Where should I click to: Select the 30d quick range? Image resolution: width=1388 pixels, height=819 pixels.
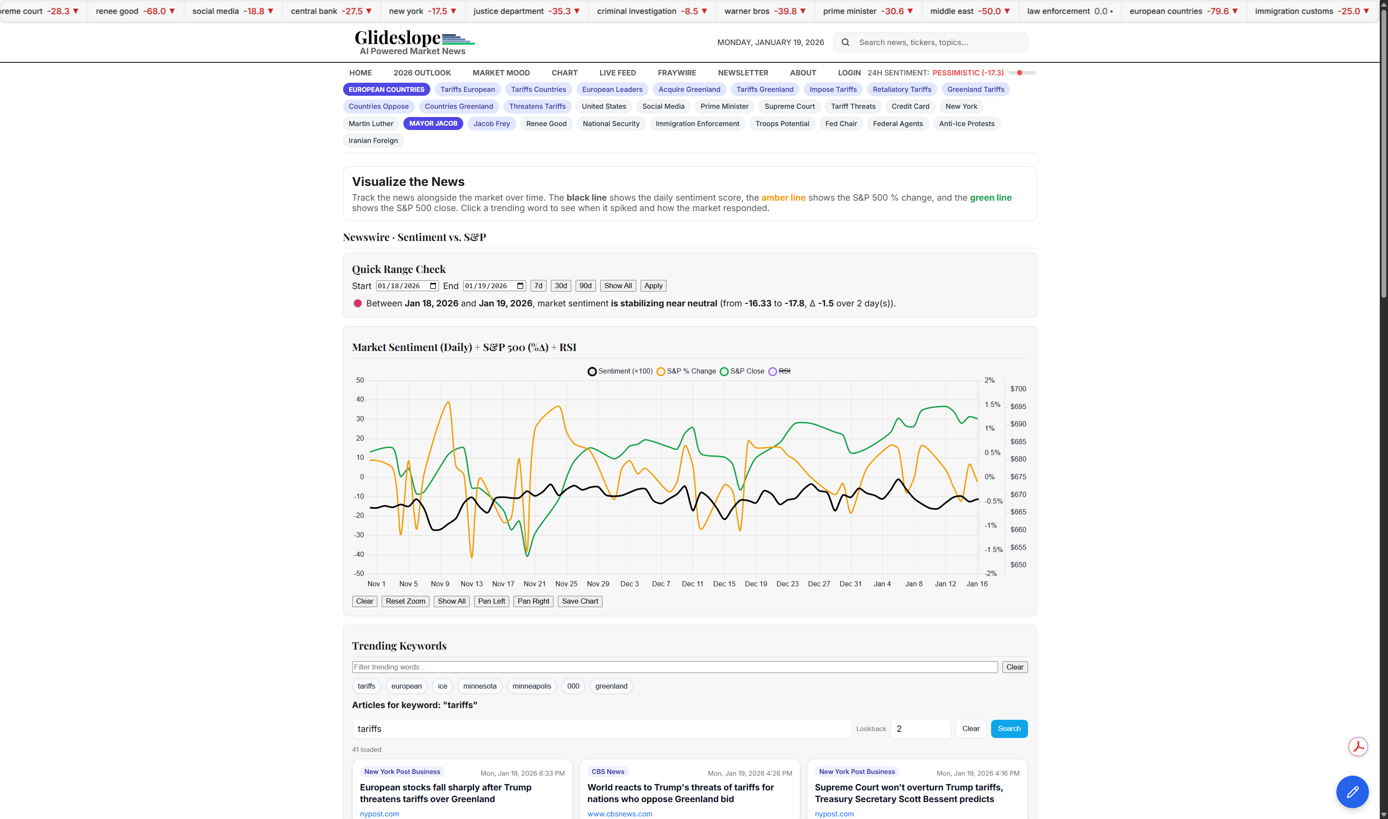pos(560,286)
